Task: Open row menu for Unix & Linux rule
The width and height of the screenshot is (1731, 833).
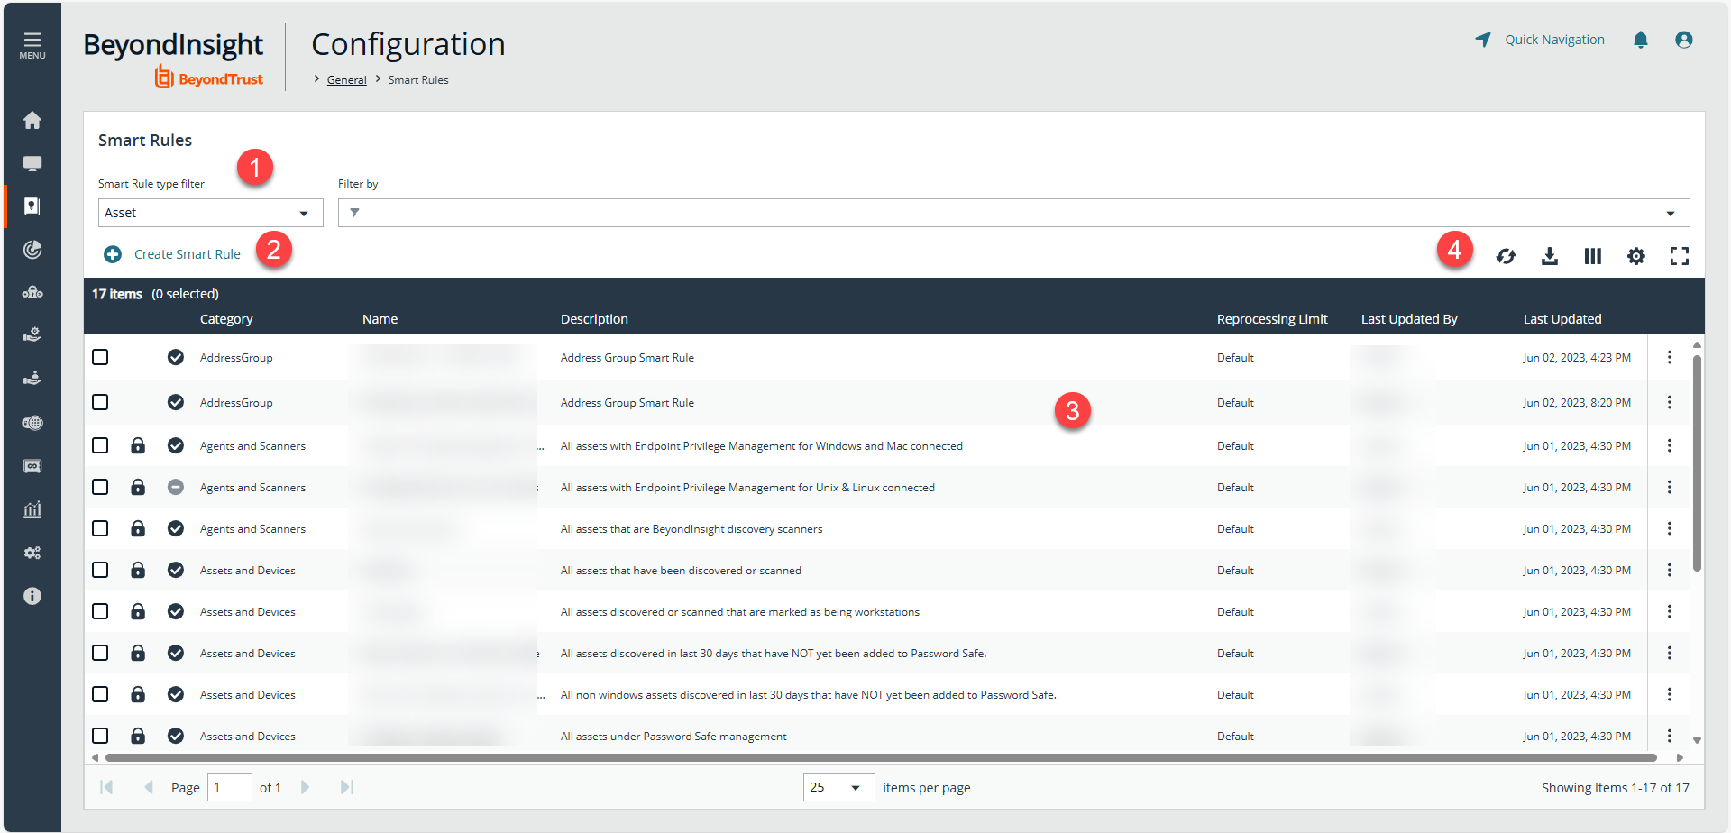Action: coord(1670,487)
